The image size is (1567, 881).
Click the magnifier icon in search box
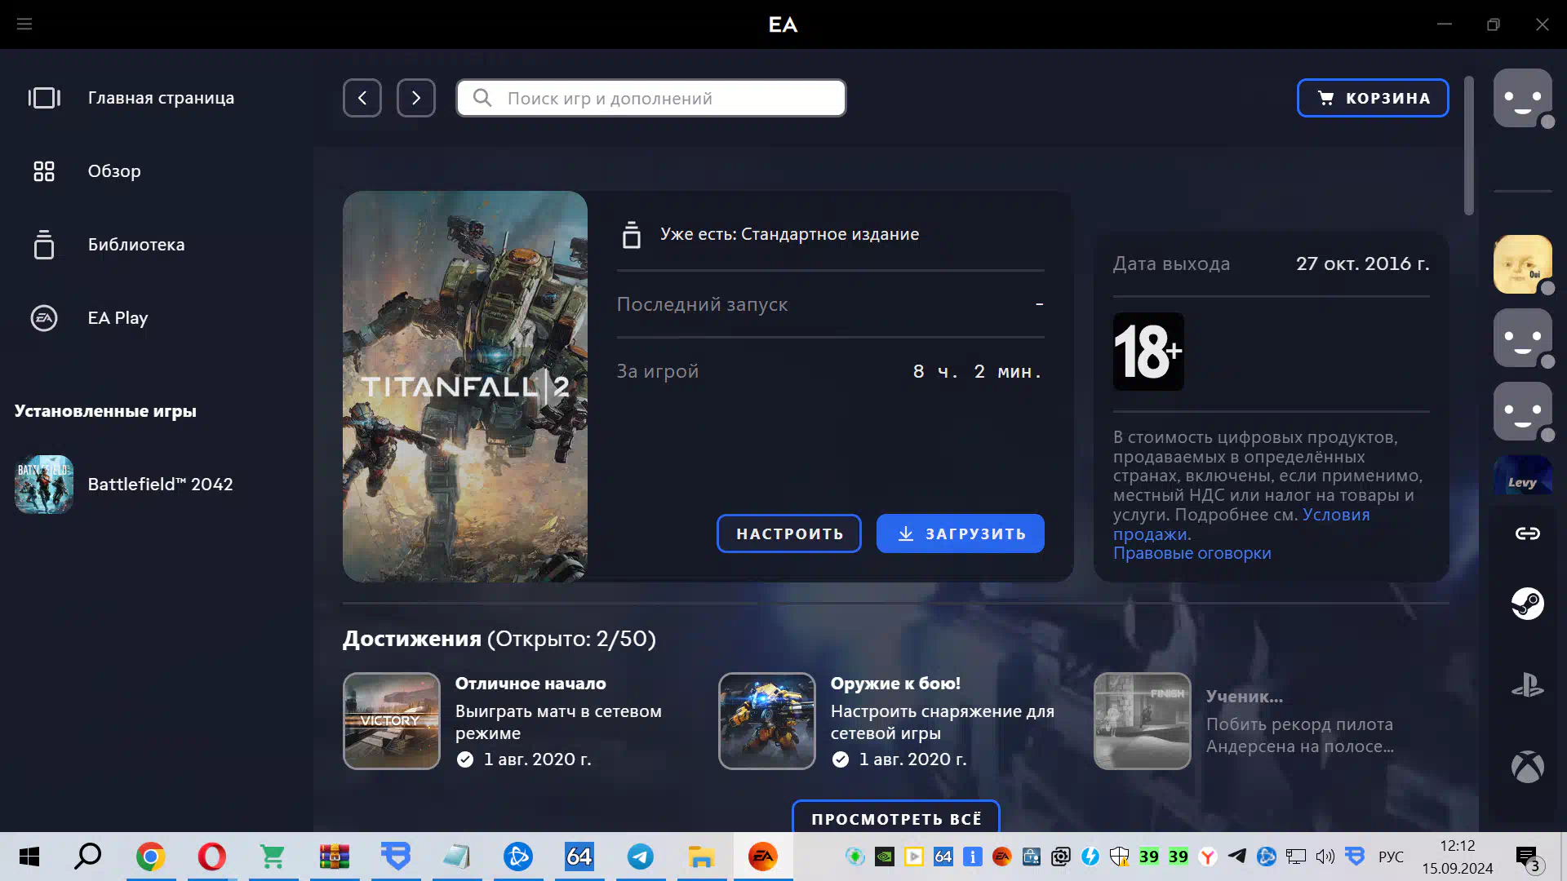coord(482,98)
